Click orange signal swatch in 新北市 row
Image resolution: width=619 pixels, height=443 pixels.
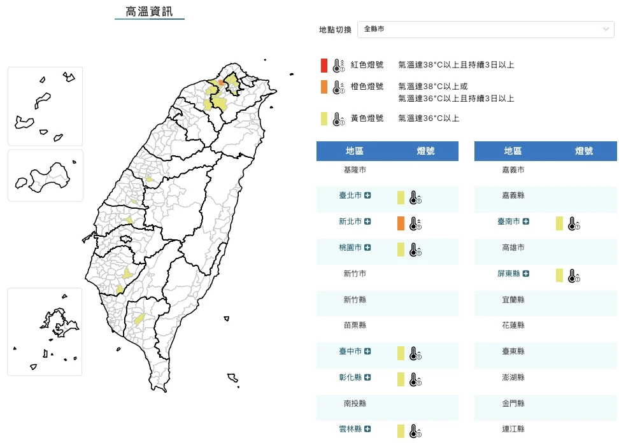pyautogui.click(x=401, y=223)
